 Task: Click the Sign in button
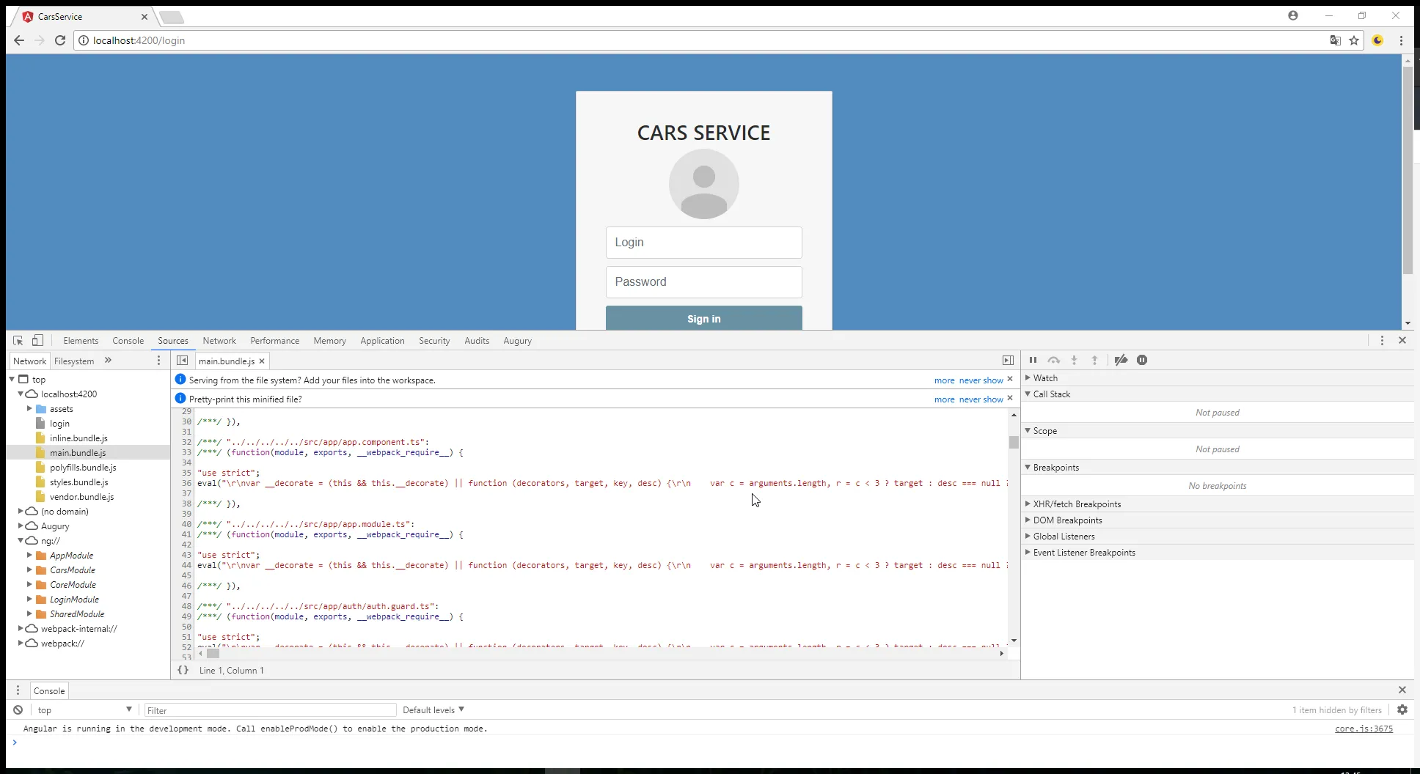coord(704,318)
